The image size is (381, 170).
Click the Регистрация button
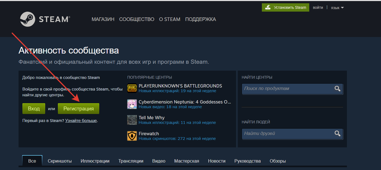pos(78,109)
